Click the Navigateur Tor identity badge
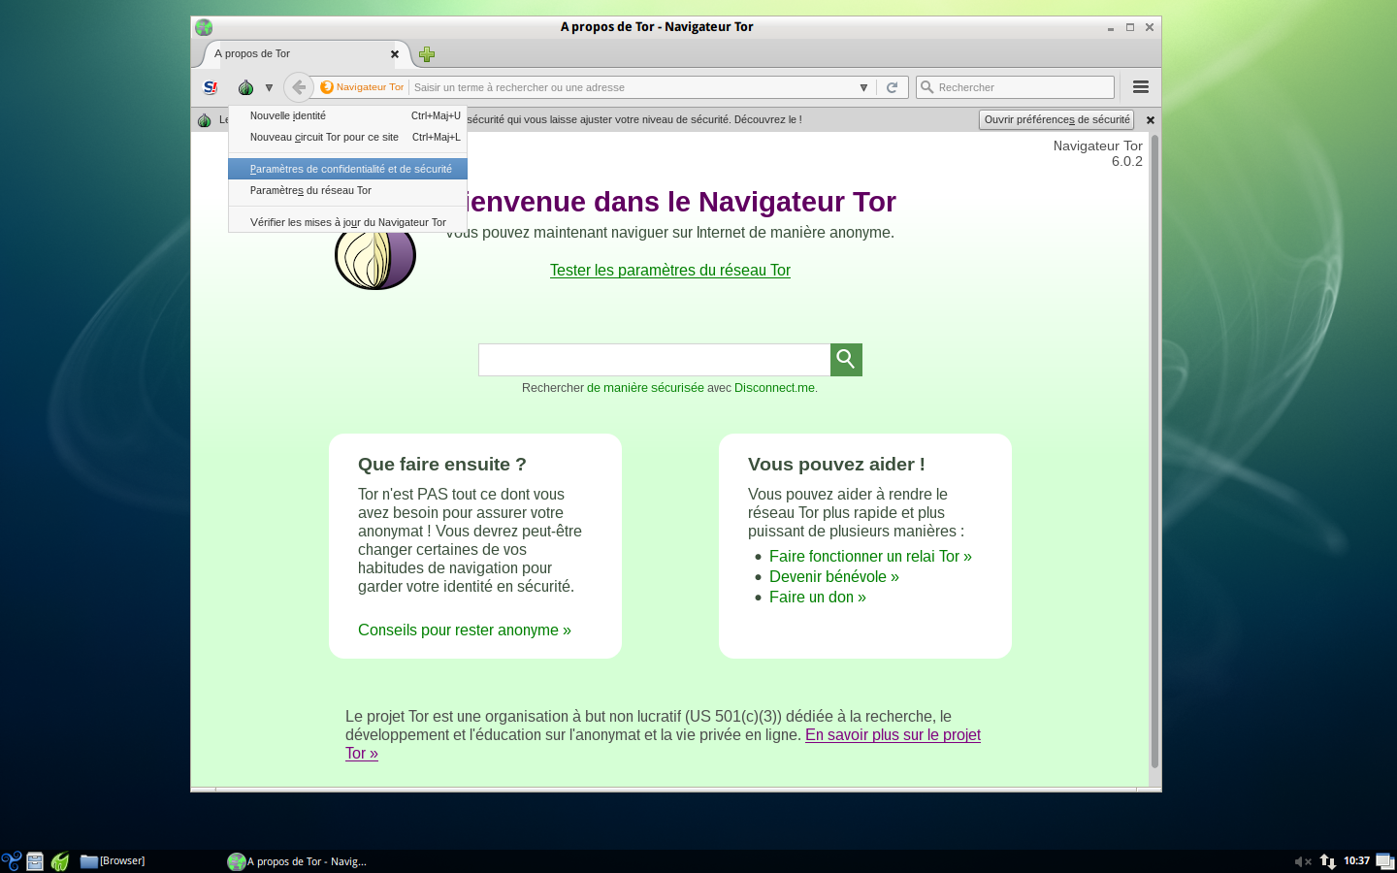This screenshot has height=873, width=1397. tap(362, 87)
